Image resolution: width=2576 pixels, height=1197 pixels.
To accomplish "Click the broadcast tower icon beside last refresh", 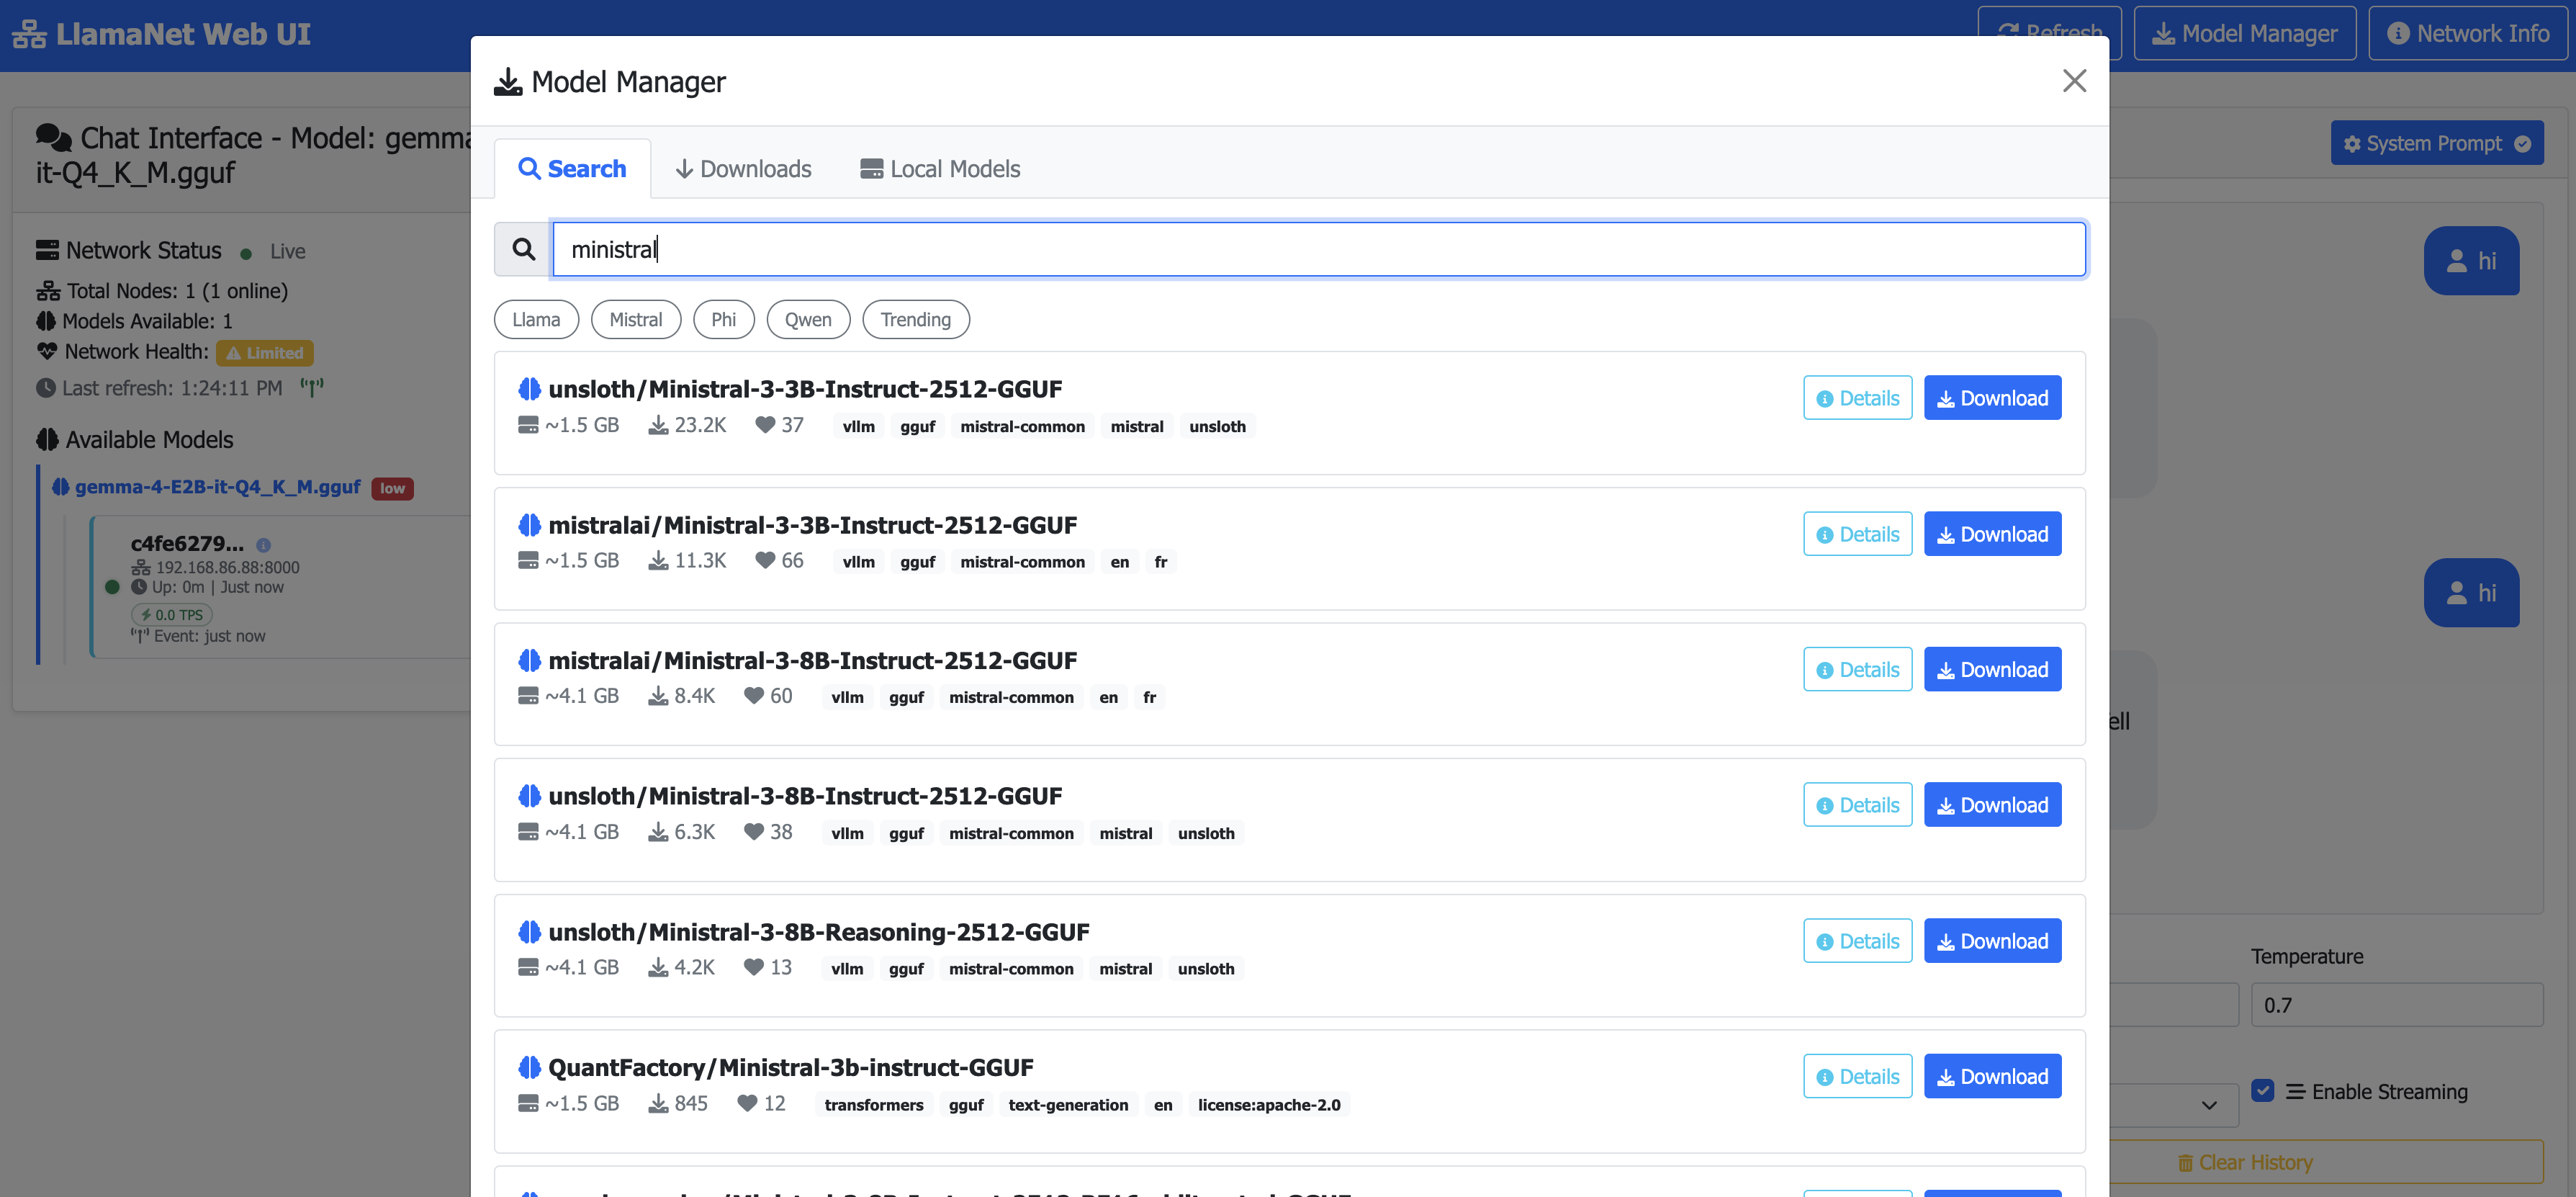I will pyautogui.click(x=312, y=387).
